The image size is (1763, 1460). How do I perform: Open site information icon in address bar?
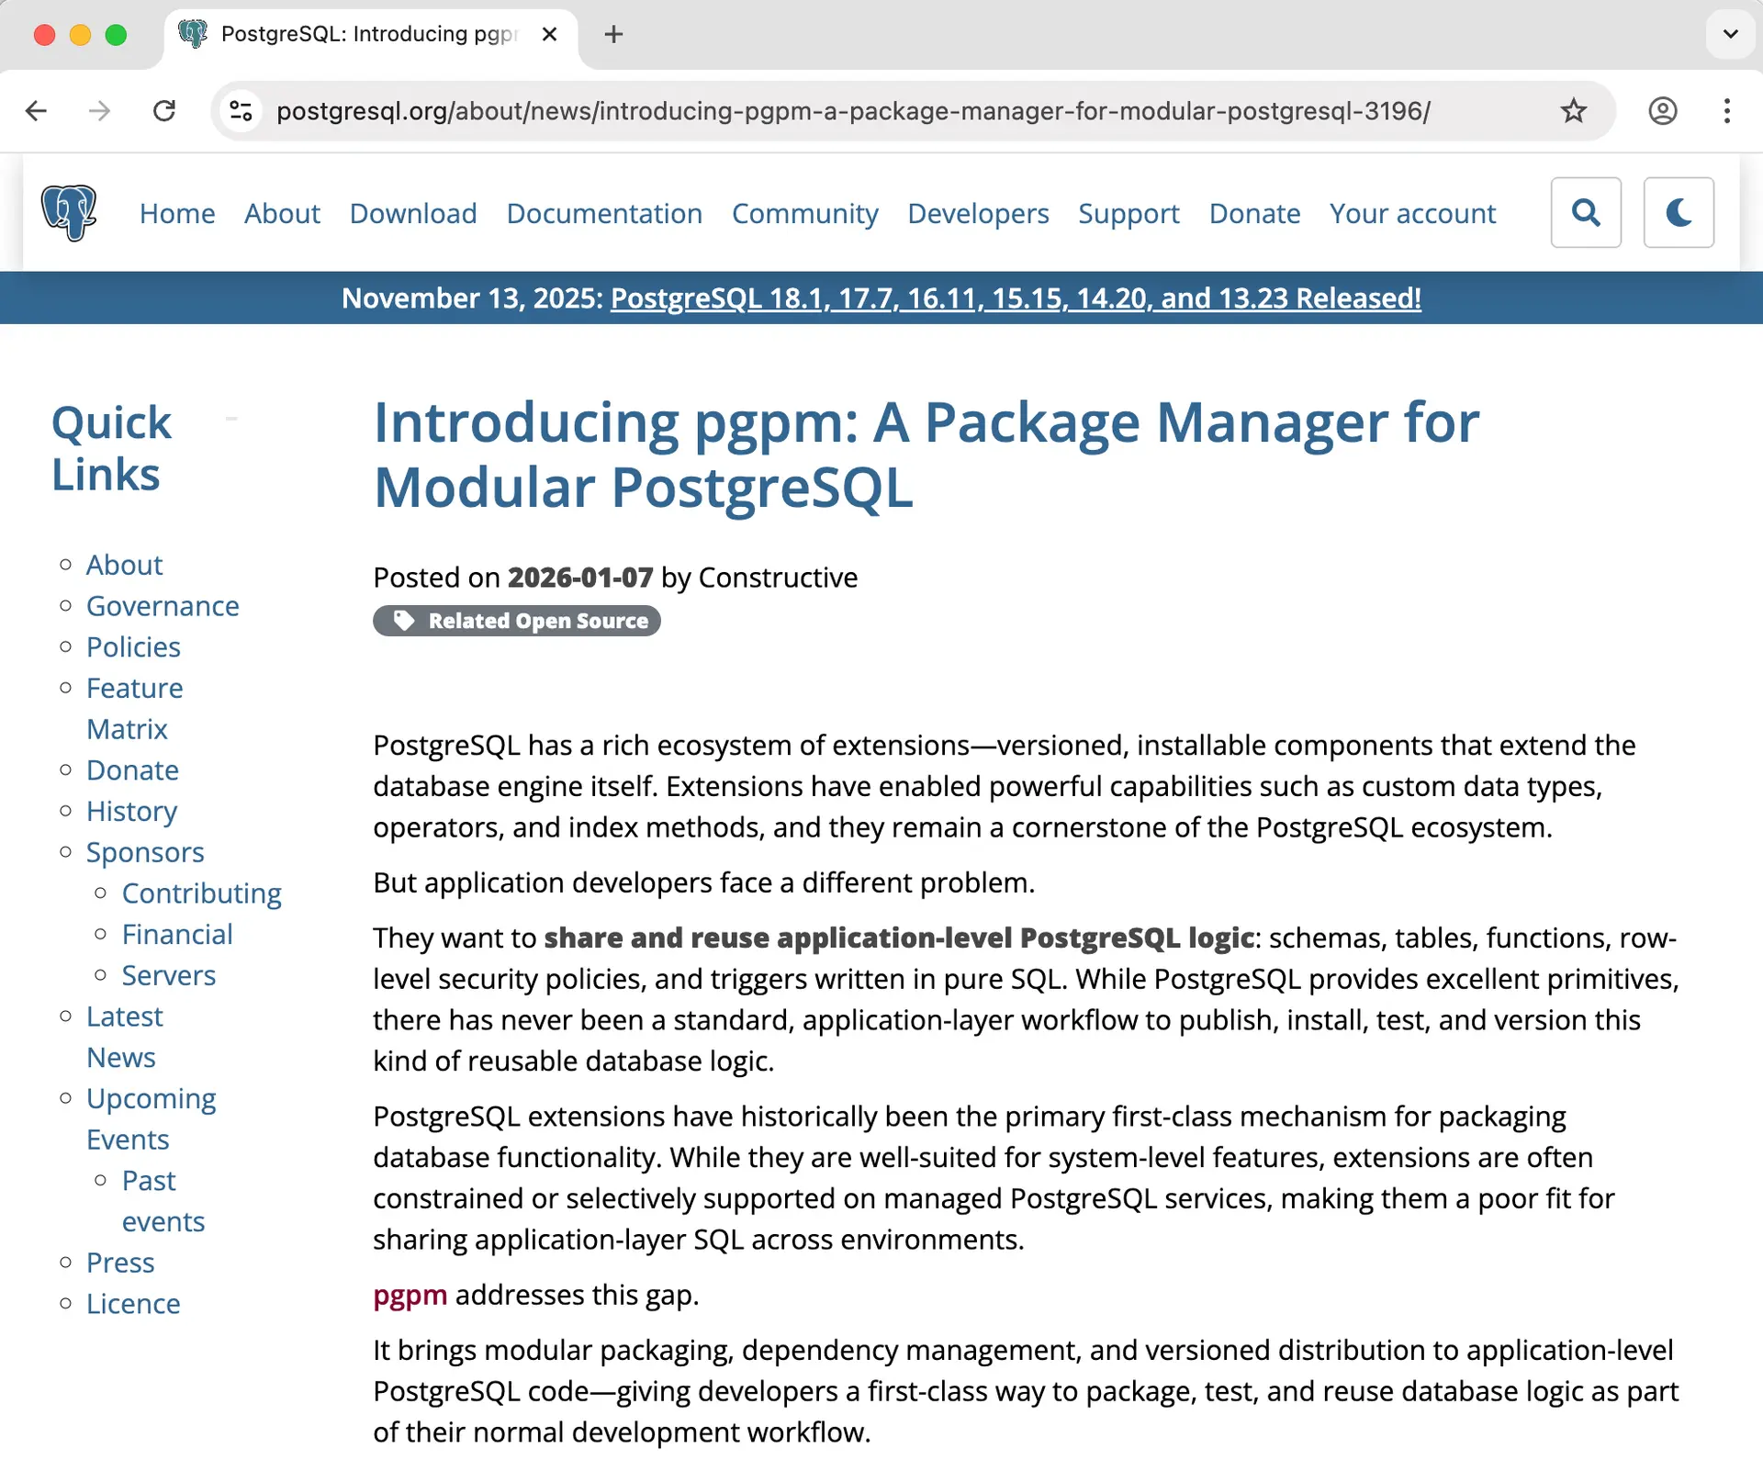[241, 111]
